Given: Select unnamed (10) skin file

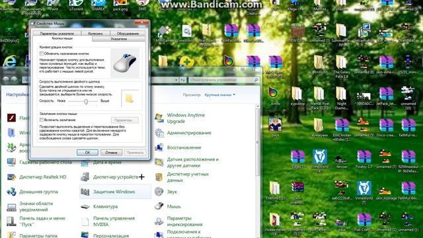Looking at the screenshot, I should pyautogui.click(x=408, y=99).
